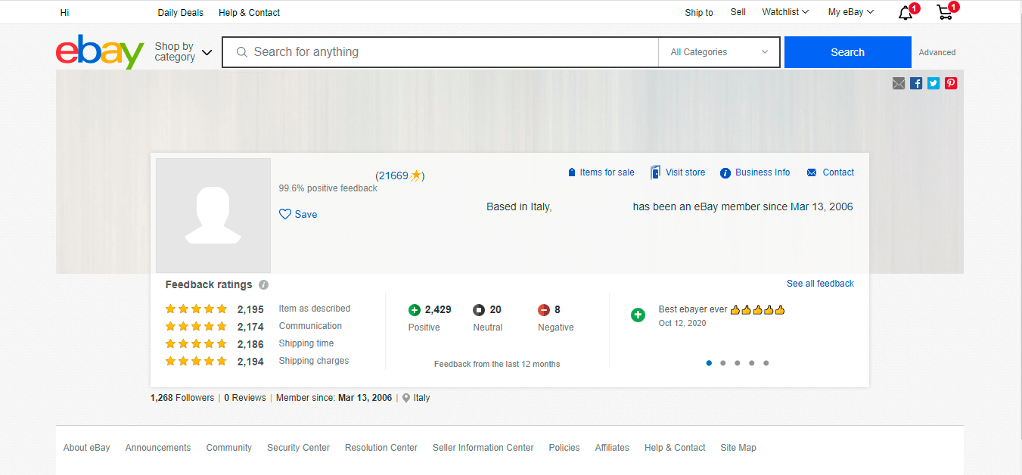The image size is (1022, 475).
Task: Open the notifications bell
Action: coord(905,12)
